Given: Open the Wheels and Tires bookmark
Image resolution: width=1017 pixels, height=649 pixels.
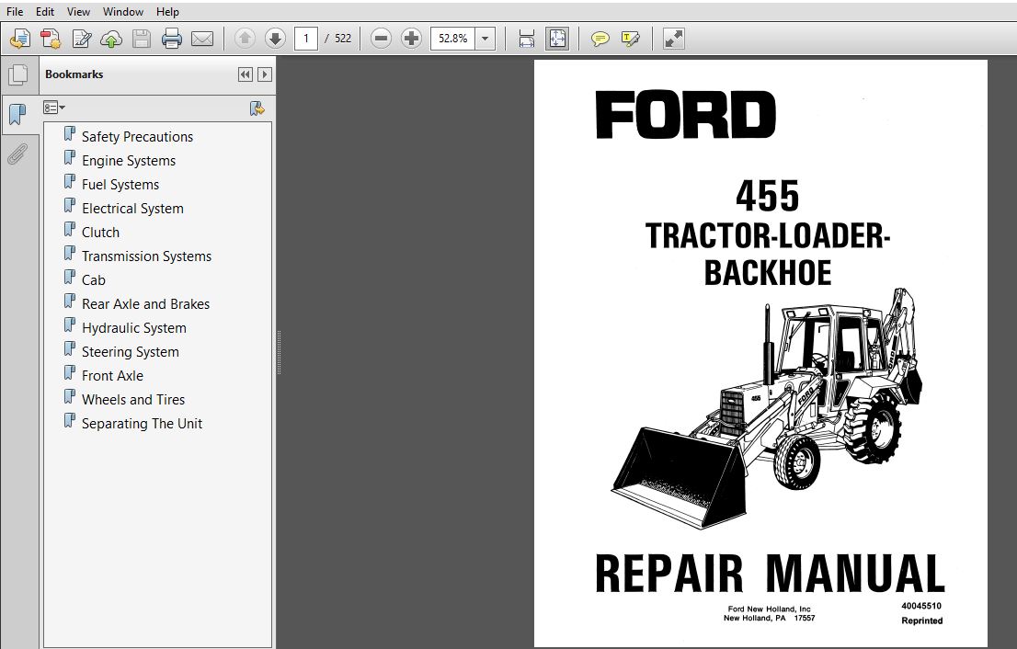Looking at the screenshot, I should click(133, 399).
